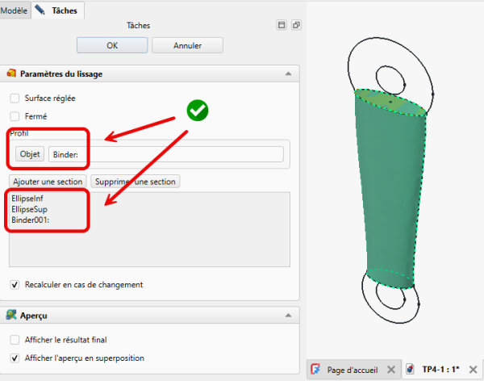
Task: Switch to the Modèle tab
Action: 15,10
